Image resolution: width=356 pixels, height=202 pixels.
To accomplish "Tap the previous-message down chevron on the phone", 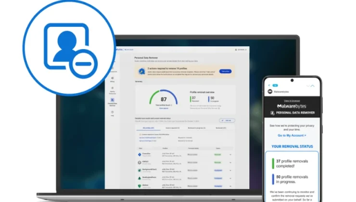I will [x=308, y=86].
